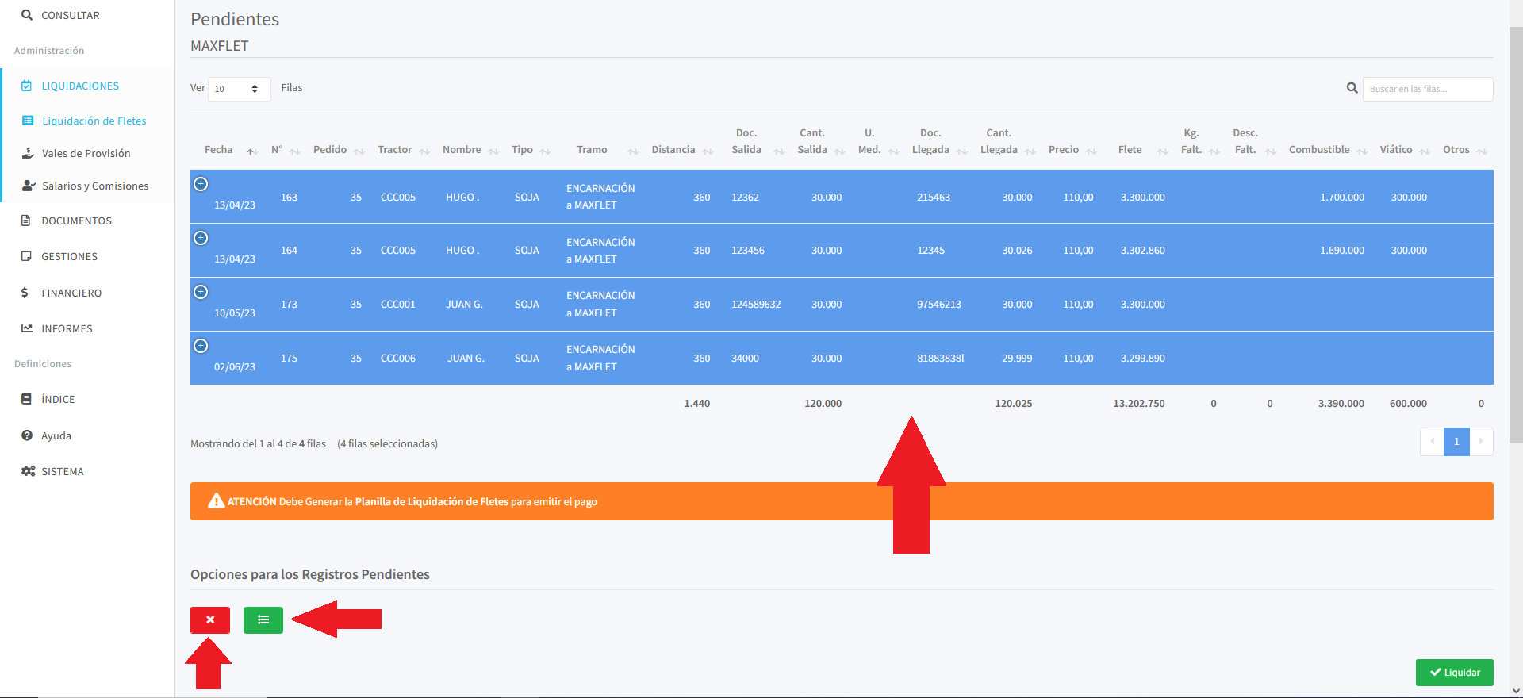Expand the FINANCIERO sidebar section

coord(71,293)
